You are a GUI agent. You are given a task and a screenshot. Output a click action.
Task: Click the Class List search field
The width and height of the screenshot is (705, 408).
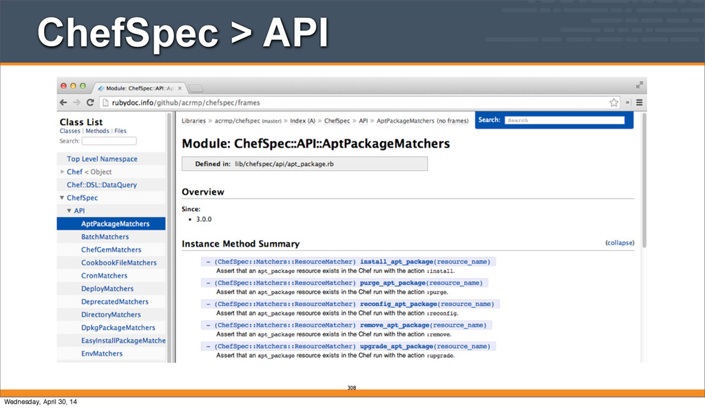(x=109, y=141)
